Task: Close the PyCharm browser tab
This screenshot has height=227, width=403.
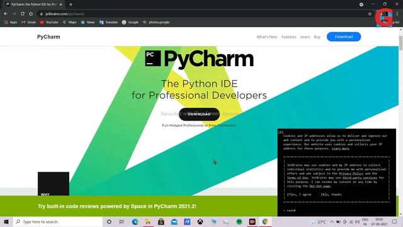Action: (61, 4)
